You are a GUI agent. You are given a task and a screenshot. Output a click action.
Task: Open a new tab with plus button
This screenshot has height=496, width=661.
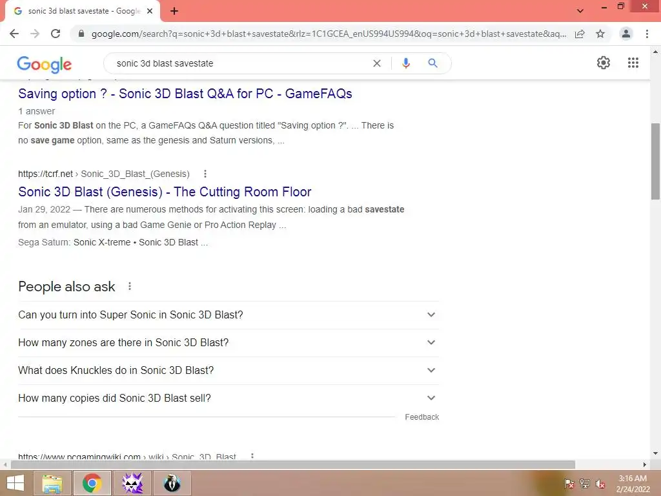(174, 12)
